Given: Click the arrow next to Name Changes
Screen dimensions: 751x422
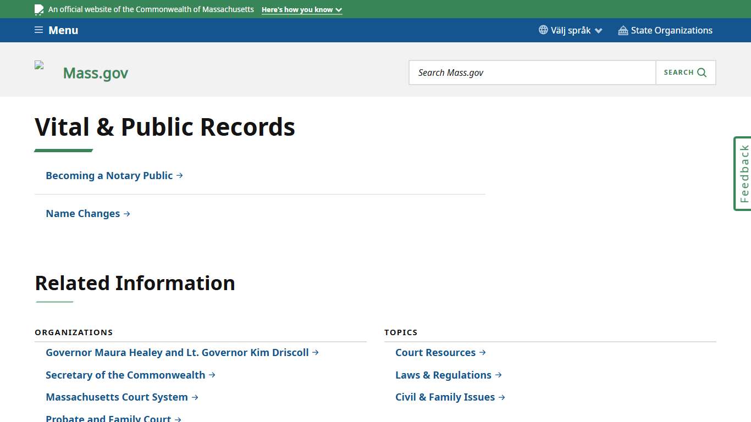Looking at the screenshot, I should click(127, 214).
